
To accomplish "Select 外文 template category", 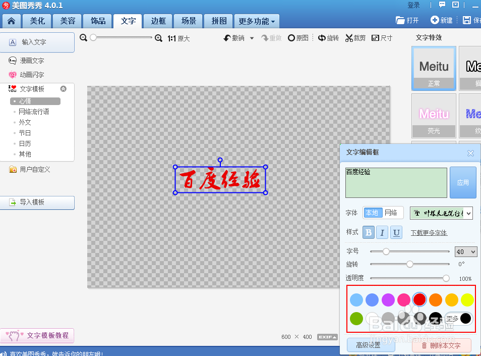I will pos(25,122).
